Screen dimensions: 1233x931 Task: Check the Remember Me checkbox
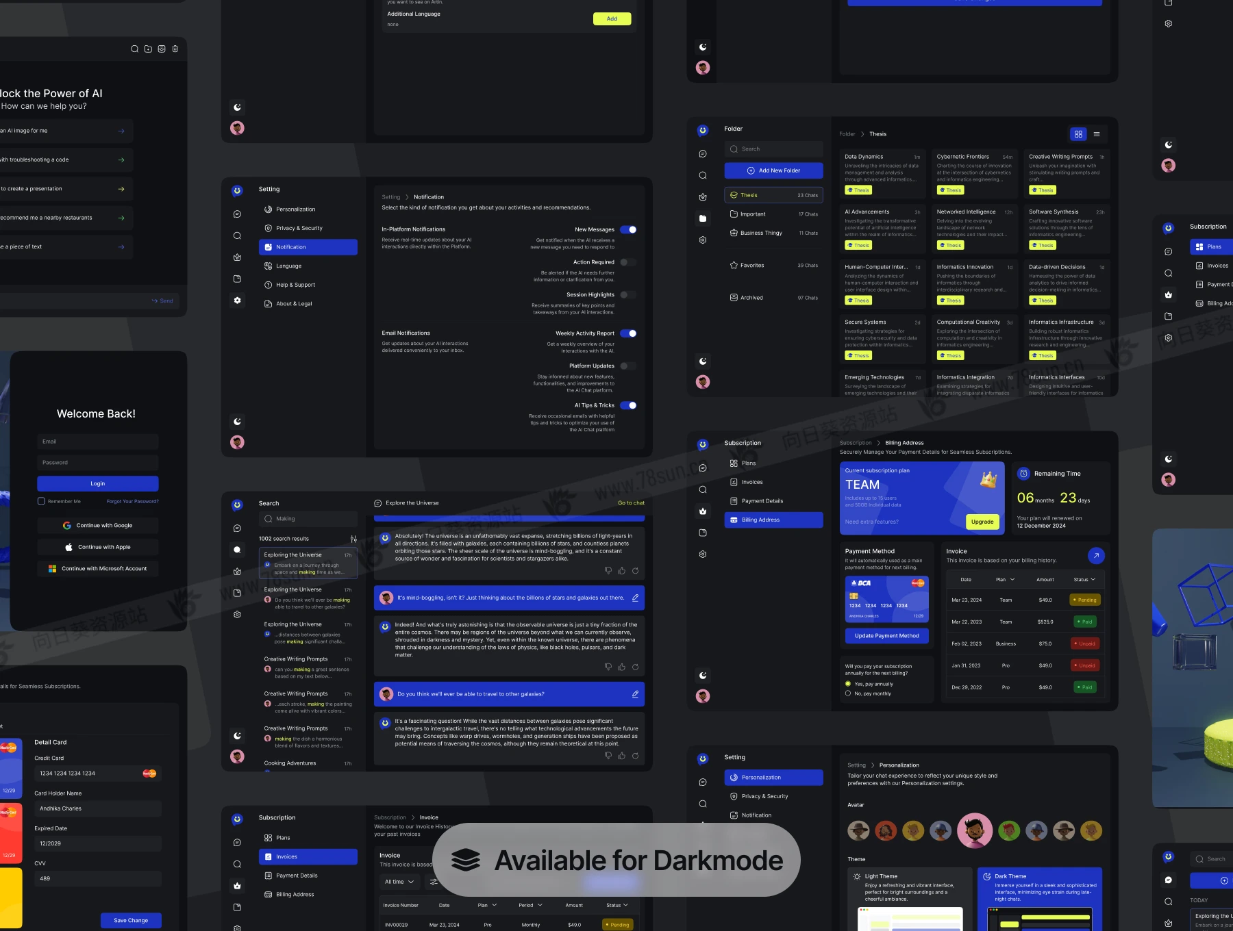point(41,501)
